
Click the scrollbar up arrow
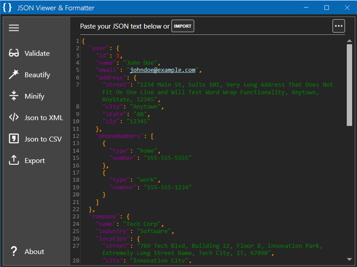tap(349, 41)
